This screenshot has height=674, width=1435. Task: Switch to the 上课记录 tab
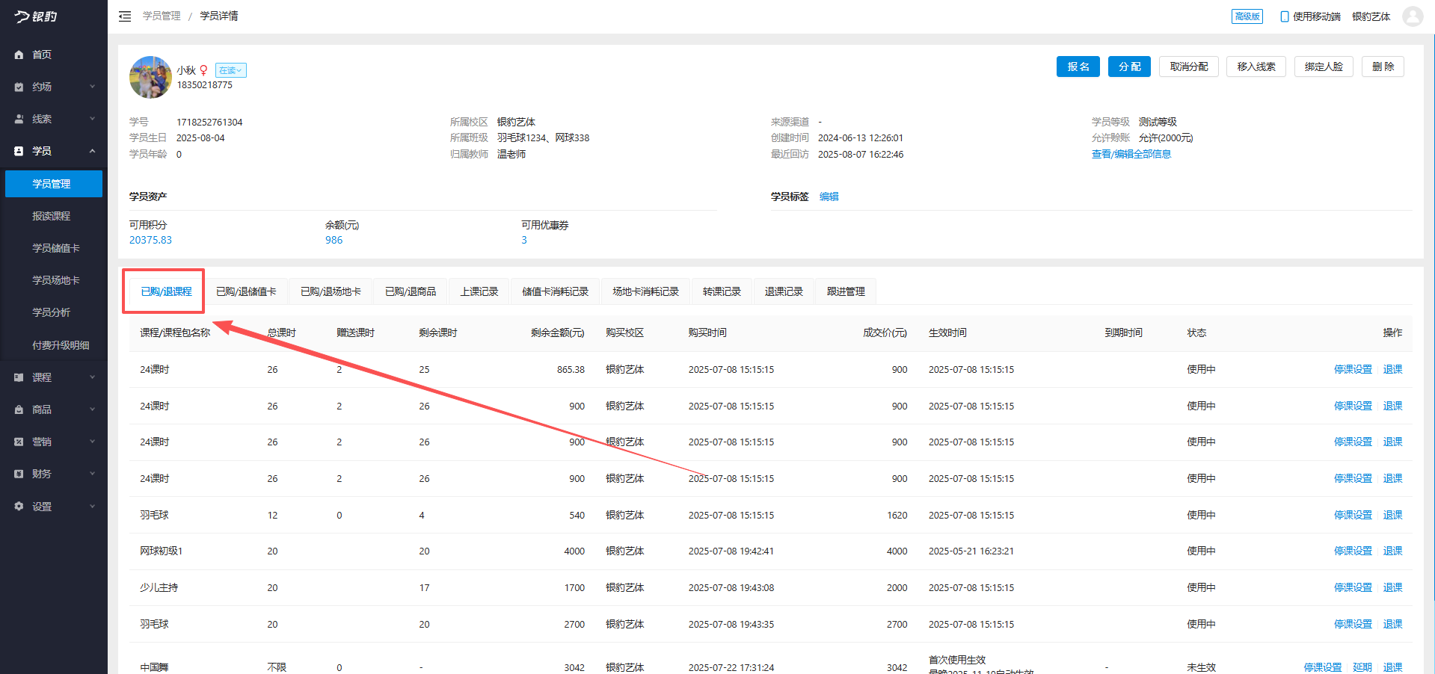tap(479, 291)
